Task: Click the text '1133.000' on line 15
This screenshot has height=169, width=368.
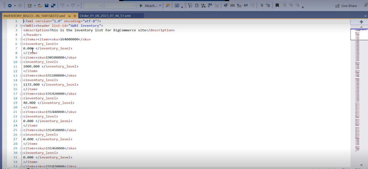Action: click(x=31, y=85)
